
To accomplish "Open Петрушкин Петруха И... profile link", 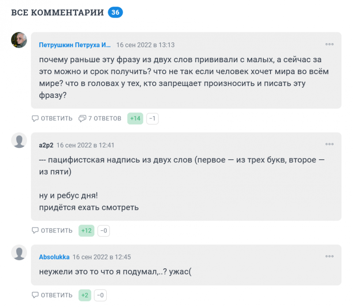I will pyautogui.click(x=75, y=45).
